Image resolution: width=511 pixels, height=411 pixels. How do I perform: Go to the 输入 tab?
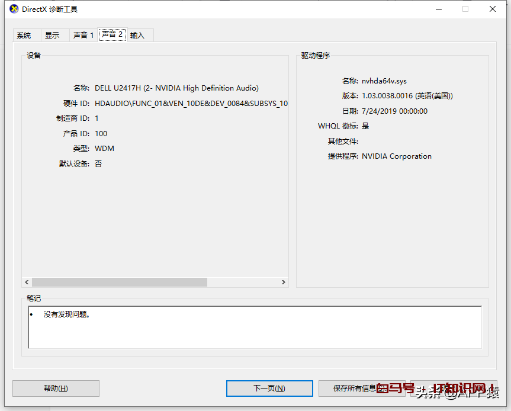(x=138, y=36)
